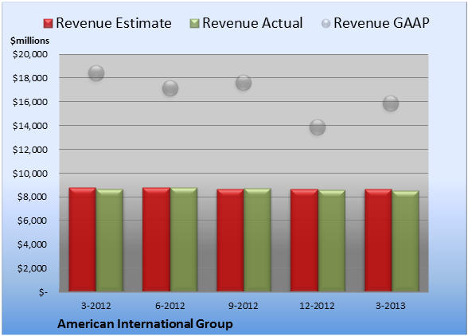Screen dimensions: 468x336
Task: Click the GAAP revenue sphere for 3-2012
Action: pyautogui.click(x=96, y=73)
